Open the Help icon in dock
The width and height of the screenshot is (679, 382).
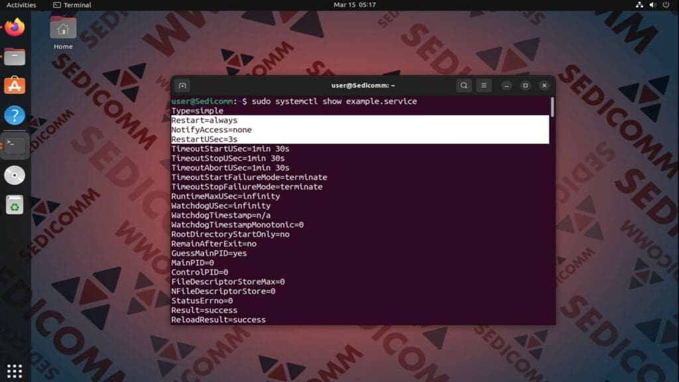pos(15,115)
